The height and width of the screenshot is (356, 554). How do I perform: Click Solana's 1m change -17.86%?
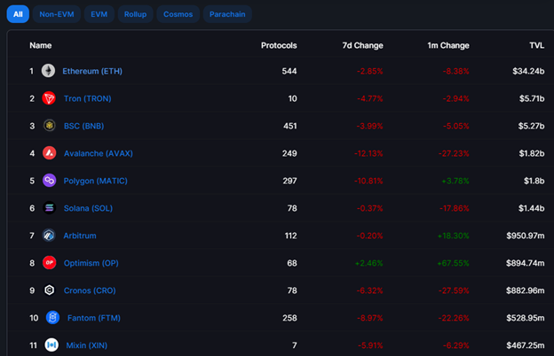[454, 208]
